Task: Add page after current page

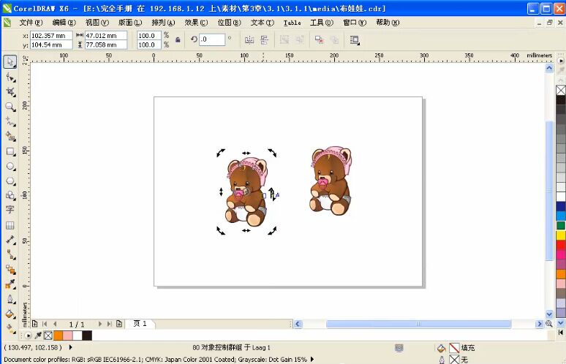Action: tap(119, 324)
